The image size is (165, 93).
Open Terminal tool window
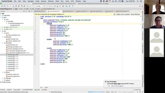[x=3, y=90]
